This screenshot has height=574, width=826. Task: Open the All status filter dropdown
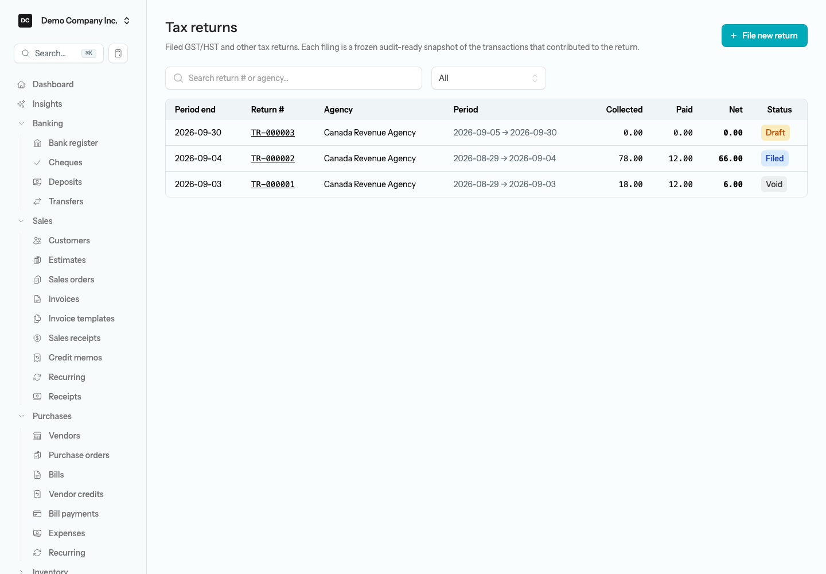point(489,78)
